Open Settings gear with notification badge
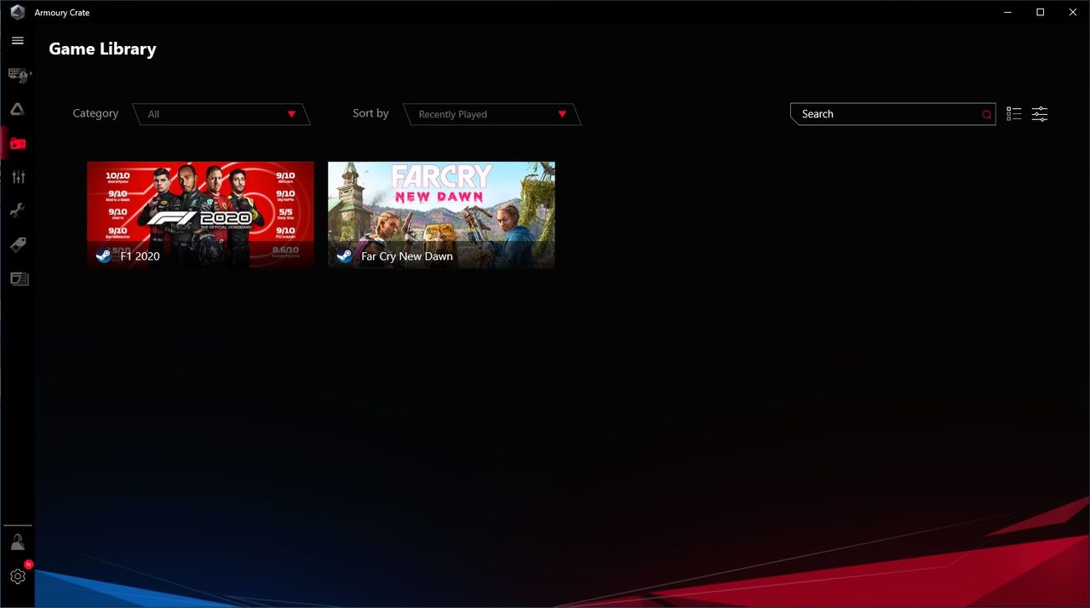1090x608 pixels. [x=18, y=576]
